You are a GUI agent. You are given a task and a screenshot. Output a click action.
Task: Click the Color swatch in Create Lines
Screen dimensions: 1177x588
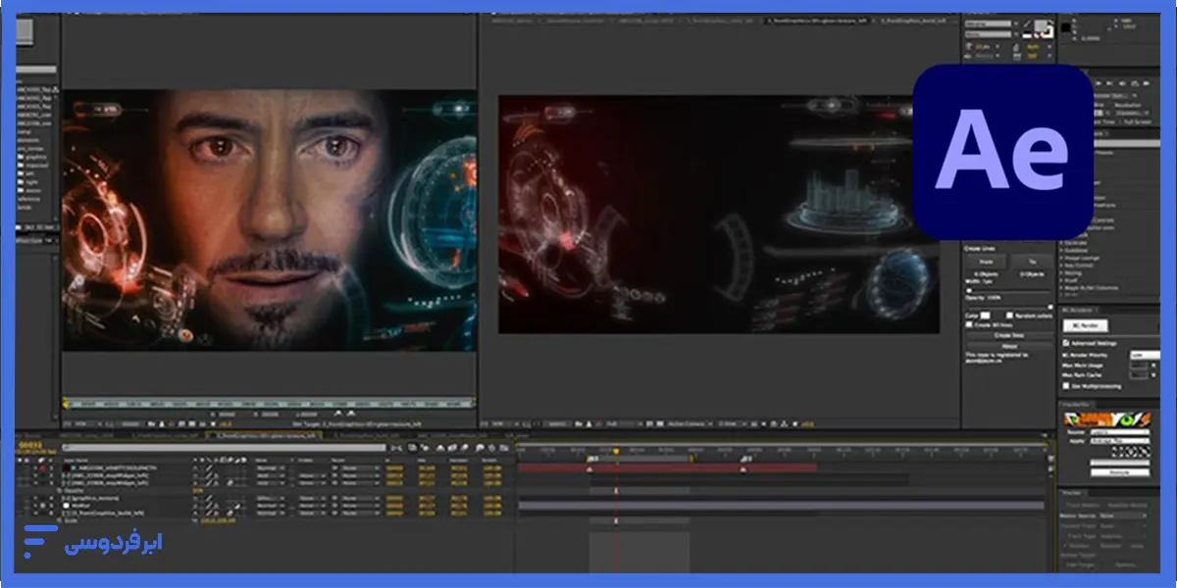click(x=985, y=316)
